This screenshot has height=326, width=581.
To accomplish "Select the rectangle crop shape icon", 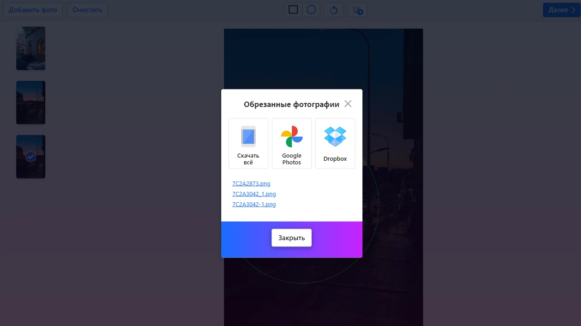I will (293, 9).
